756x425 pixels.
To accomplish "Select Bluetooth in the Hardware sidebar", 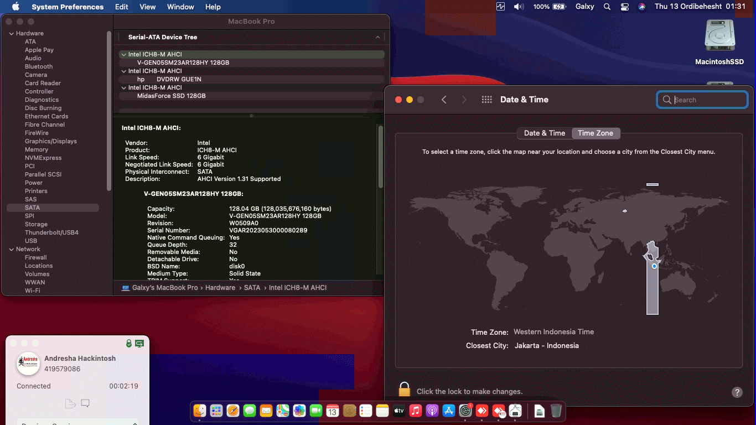I will point(39,66).
